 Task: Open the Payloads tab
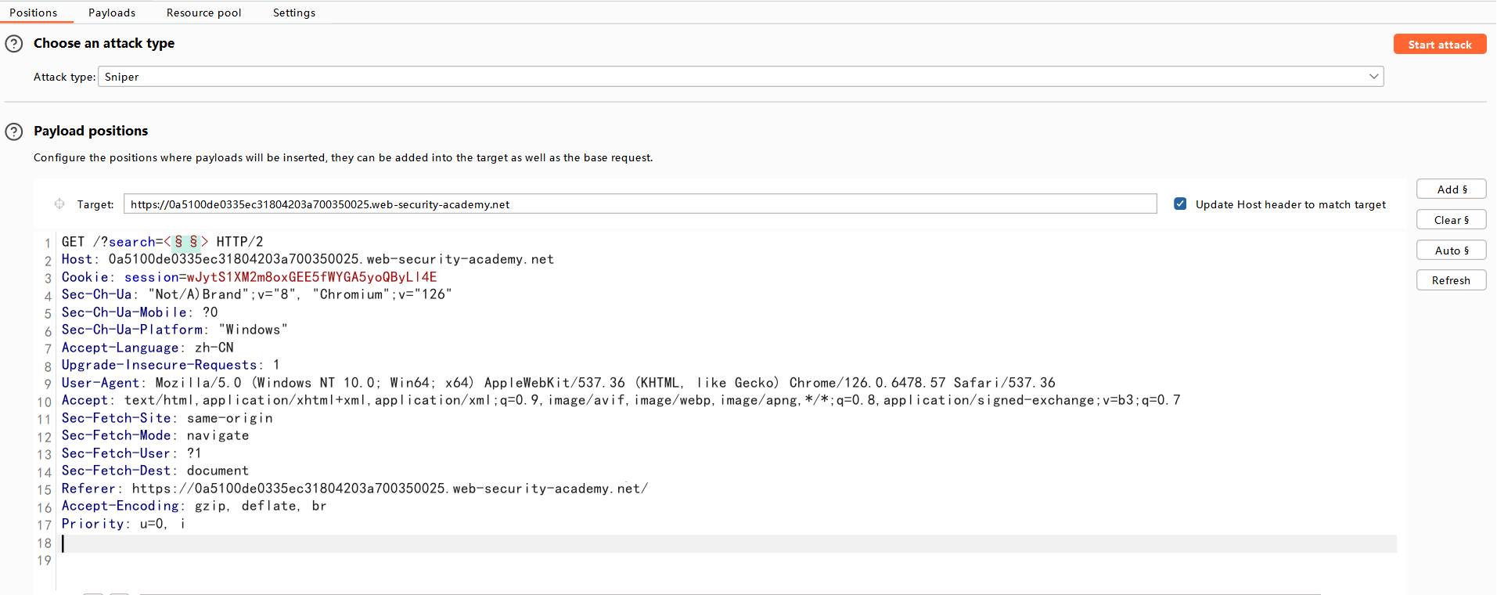[112, 13]
